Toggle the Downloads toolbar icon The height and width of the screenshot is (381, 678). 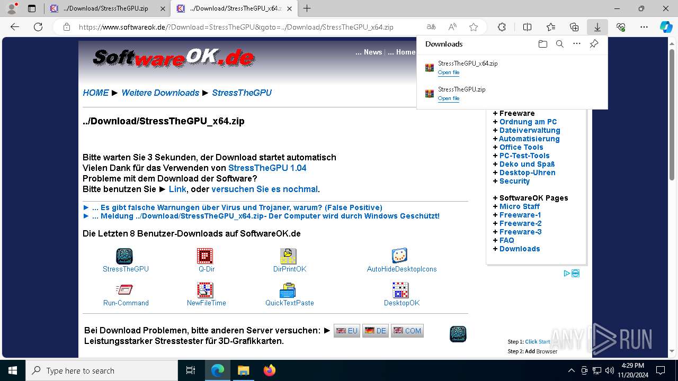pyautogui.click(x=597, y=27)
